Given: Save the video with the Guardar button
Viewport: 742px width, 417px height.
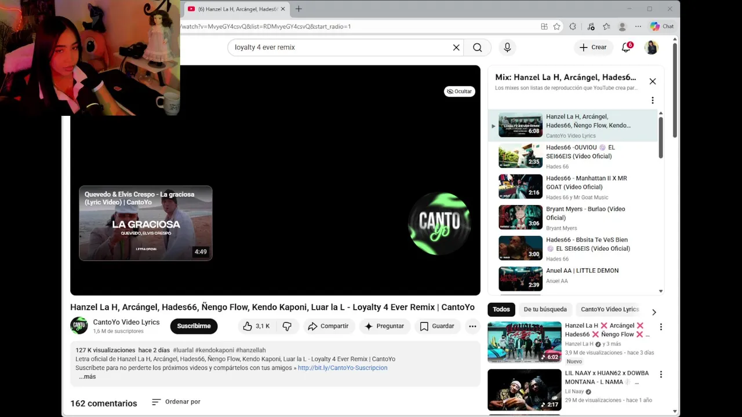Looking at the screenshot, I should [437, 326].
